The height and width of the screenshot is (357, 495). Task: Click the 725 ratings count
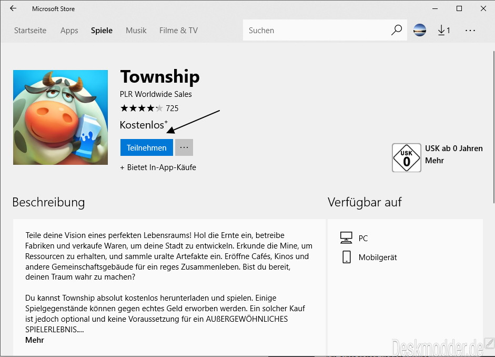(x=172, y=108)
